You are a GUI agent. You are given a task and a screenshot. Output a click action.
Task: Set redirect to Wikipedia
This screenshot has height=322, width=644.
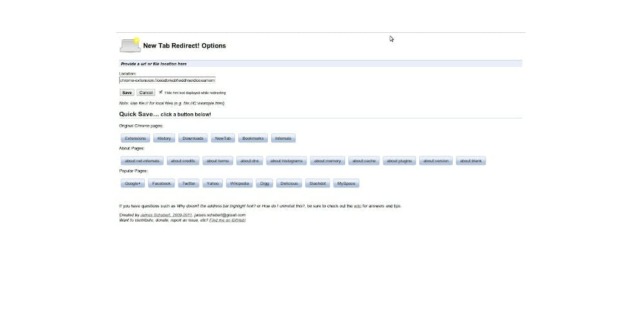pyautogui.click(x=240, y=184)
